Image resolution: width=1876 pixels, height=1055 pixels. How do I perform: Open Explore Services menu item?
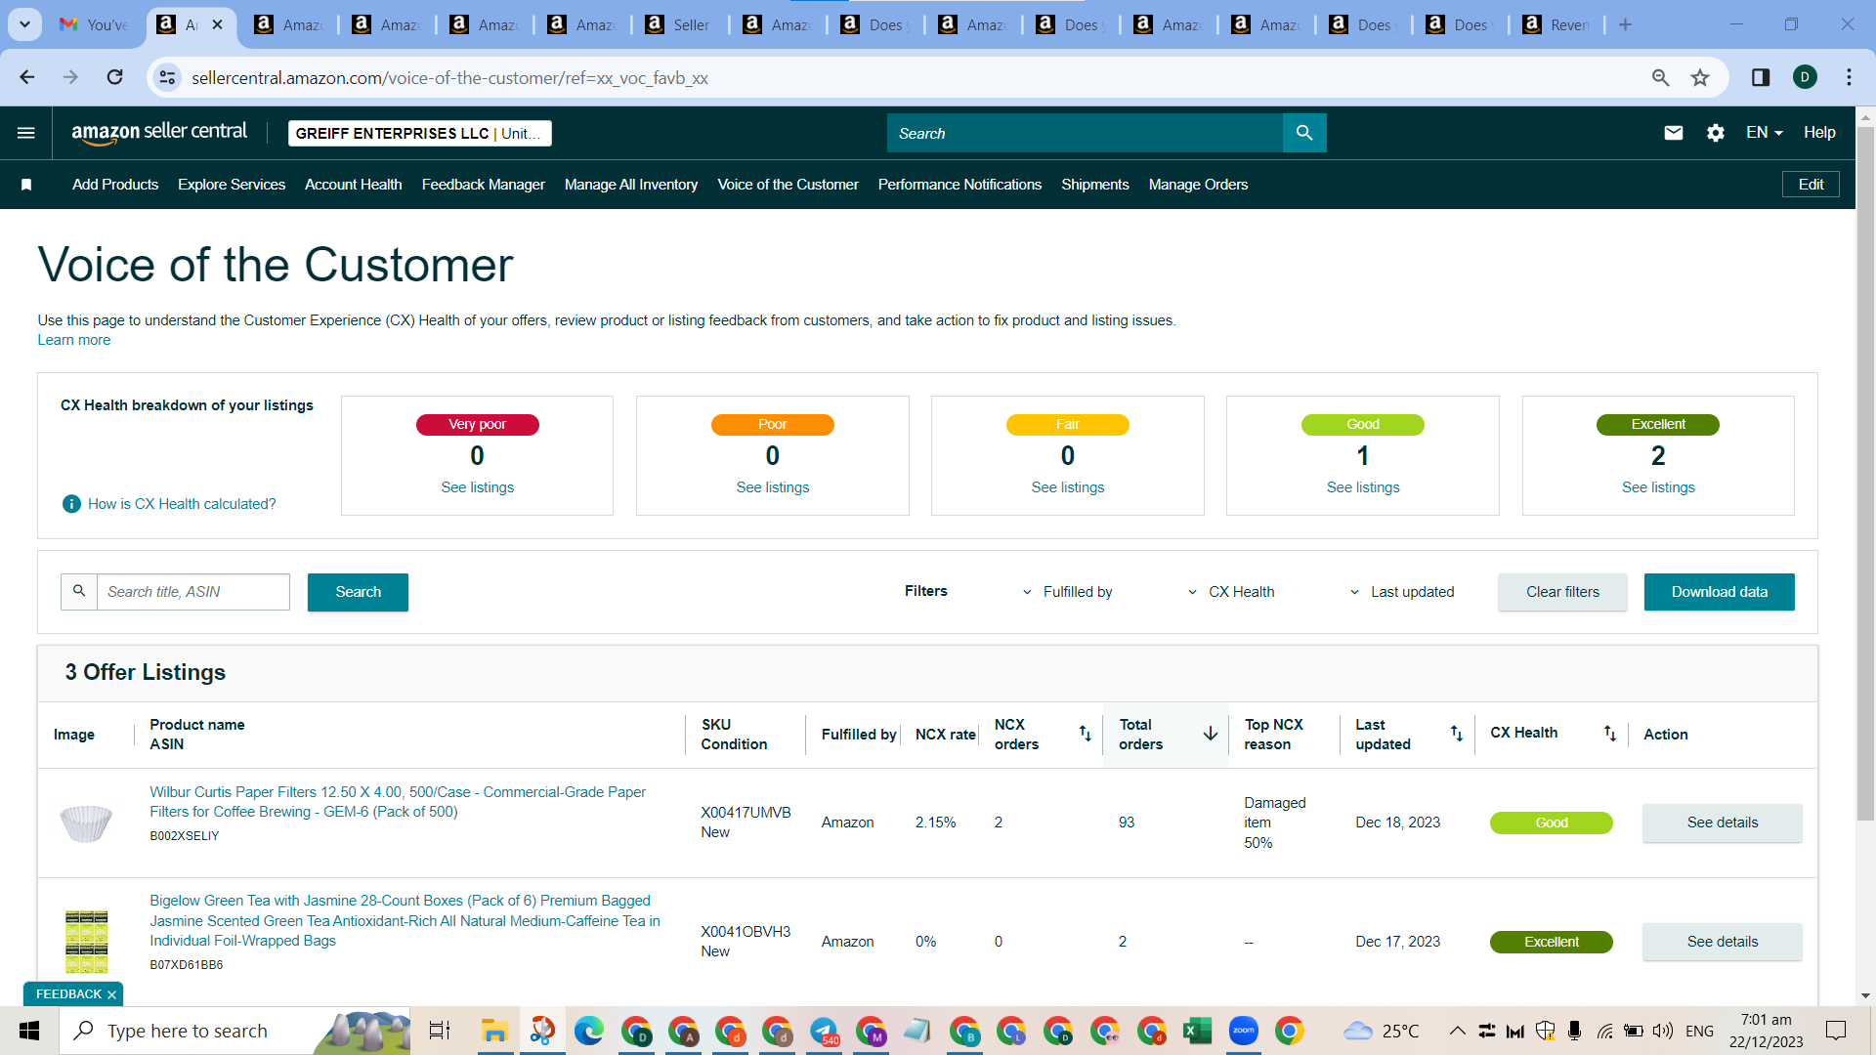tap(232, 185)
